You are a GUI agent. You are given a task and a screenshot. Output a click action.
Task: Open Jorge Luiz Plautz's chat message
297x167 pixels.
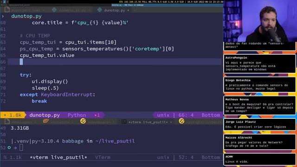coord(259,124)
